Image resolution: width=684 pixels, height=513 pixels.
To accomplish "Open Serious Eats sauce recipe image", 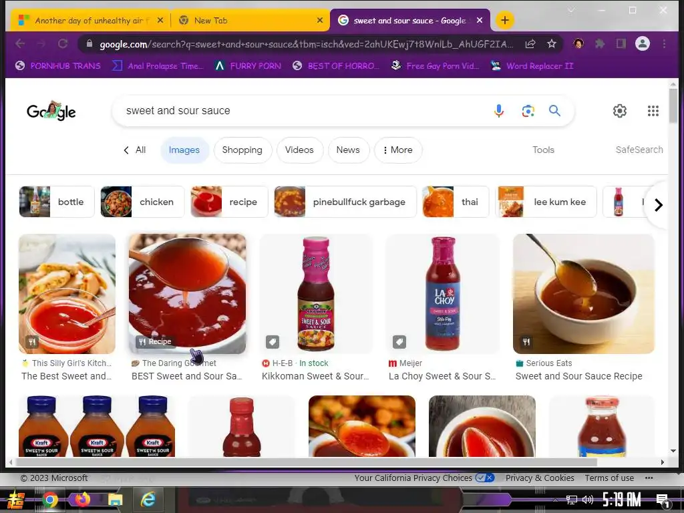I will (584, 294).
